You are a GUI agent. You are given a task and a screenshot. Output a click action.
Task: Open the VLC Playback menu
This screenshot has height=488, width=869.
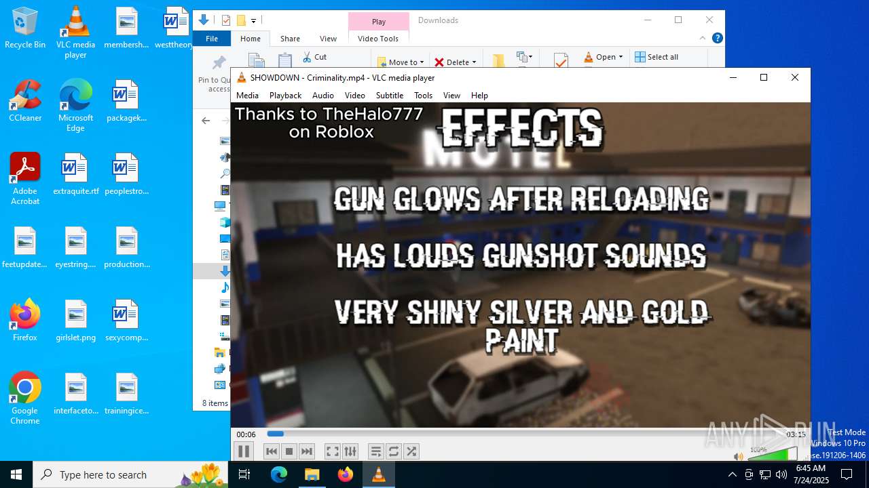coord(285,96)
